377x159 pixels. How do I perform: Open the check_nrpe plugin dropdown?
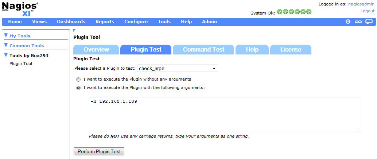point(177,69)
